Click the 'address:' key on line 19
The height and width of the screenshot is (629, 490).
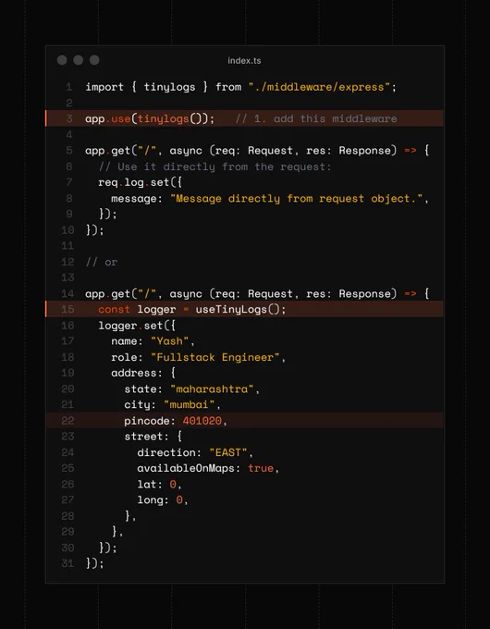(x=137, y=373)
